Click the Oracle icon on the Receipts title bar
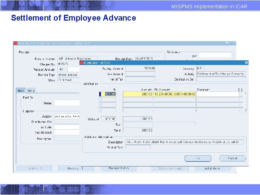This screenshot has height=195, width=260. pos(16,43)
